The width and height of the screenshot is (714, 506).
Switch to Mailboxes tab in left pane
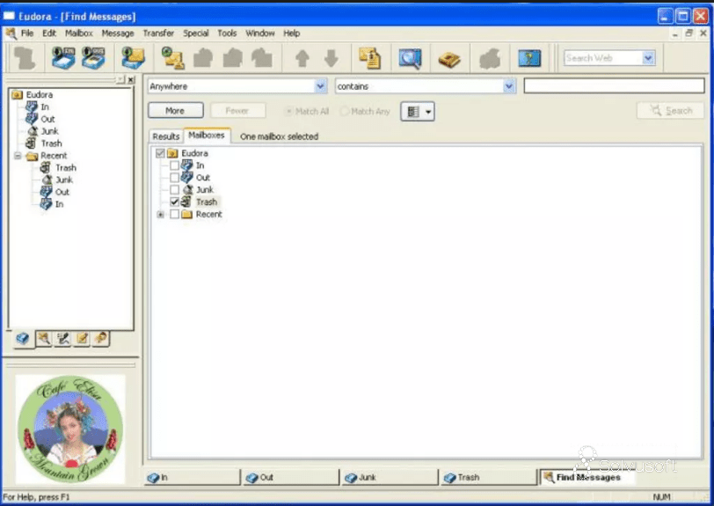(x=23, y=338)
